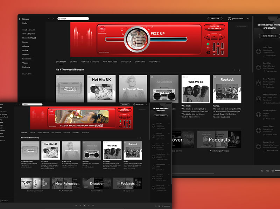The width and height of the screenshot is (280, 209).
Task: Click the New Playlist plus icon in the smaller window
Action: click(0, 201)
